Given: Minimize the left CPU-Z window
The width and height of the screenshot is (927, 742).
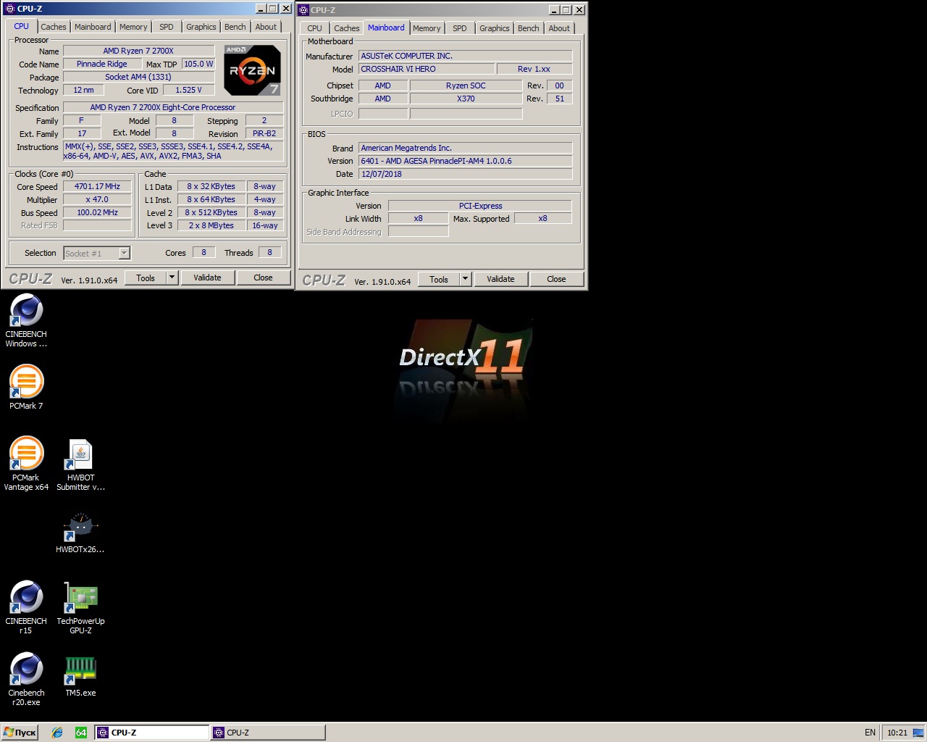Looking at the screenshot, I should (261, 9).
